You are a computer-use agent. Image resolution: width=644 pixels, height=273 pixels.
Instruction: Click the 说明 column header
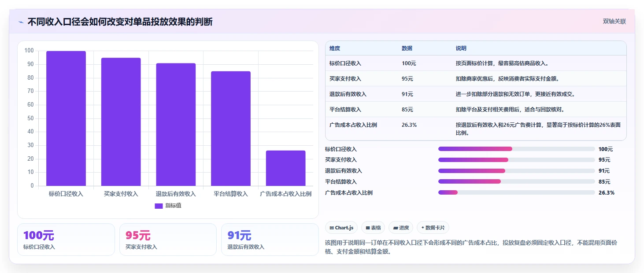tap(461, 48)
